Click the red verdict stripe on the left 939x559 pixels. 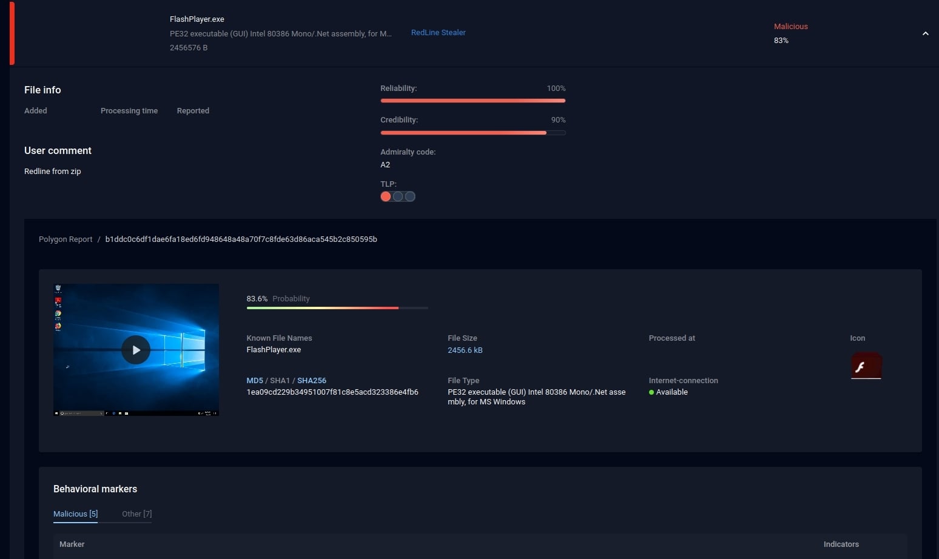[11, 33]
